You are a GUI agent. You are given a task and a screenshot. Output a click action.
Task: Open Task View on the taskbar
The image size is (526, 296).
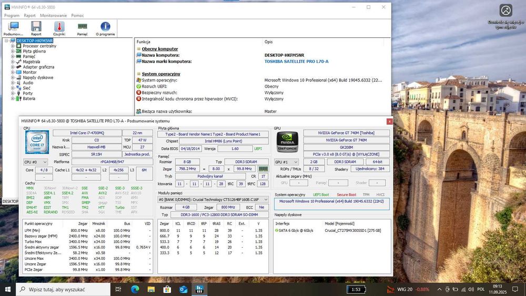pos(118,289)
